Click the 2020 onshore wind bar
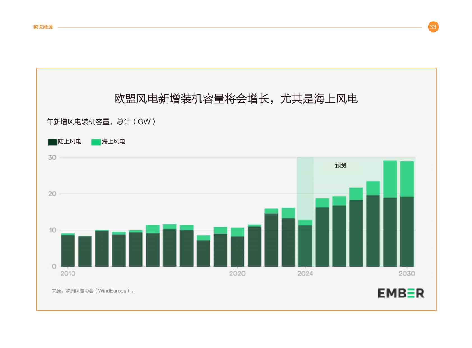This screenshot has height=348, width=472. (x=237, y=251)
